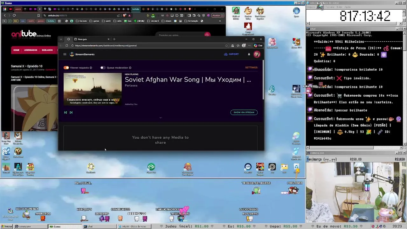Expand the now playing details chevron
The image size is (407, 229).
click(160, 118)
